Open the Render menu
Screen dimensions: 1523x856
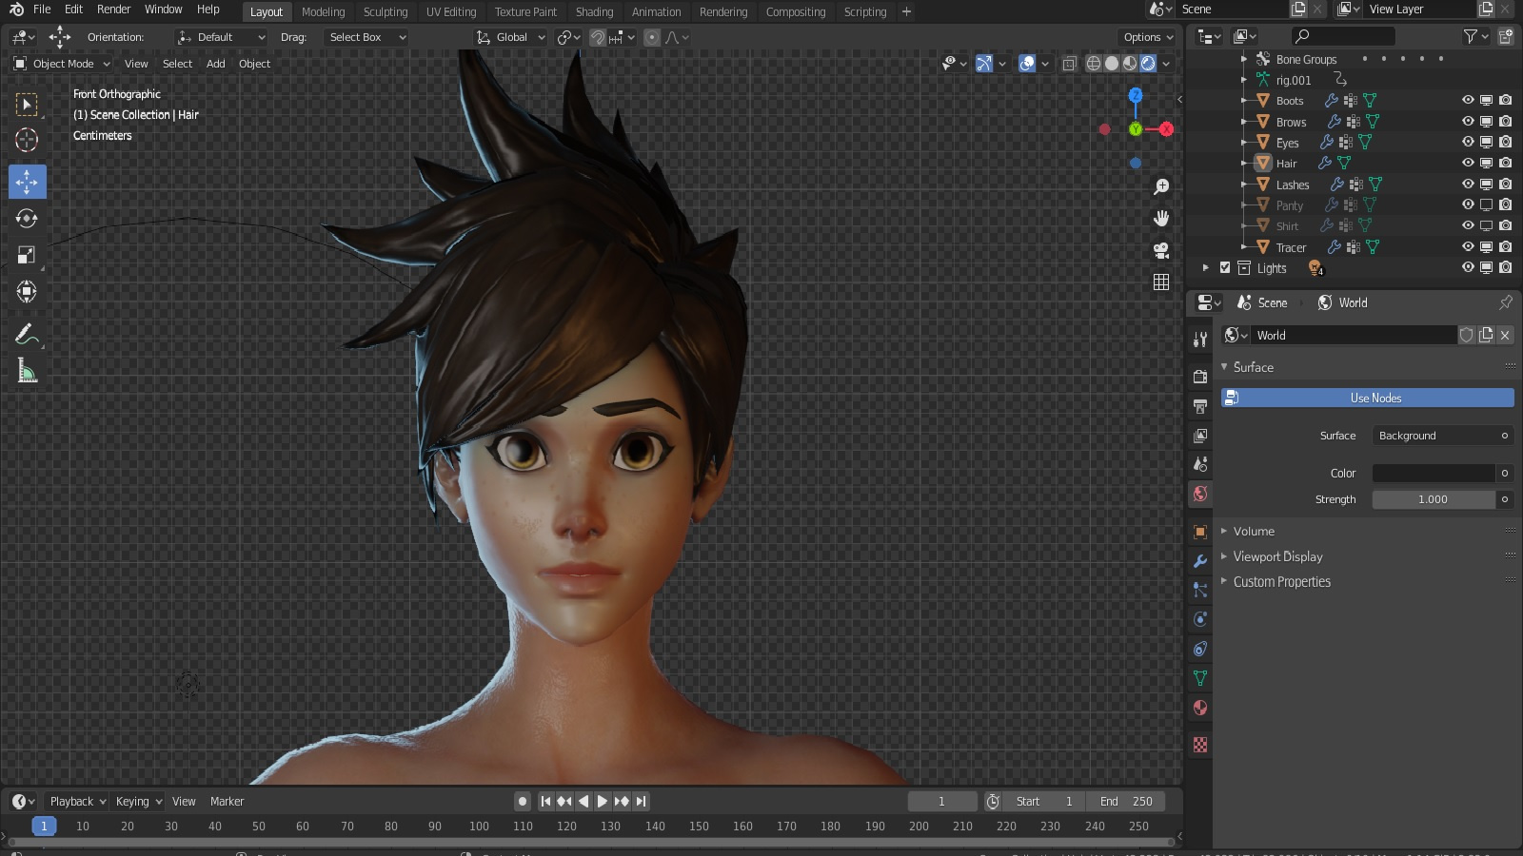(x=113, y=10)
